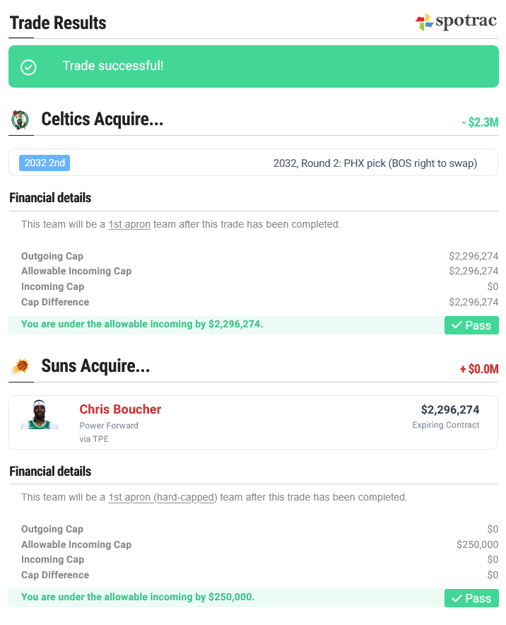Screen dimensions: 506x625
Task: Click the Trade Results title
Action: [x=58, y=23]
